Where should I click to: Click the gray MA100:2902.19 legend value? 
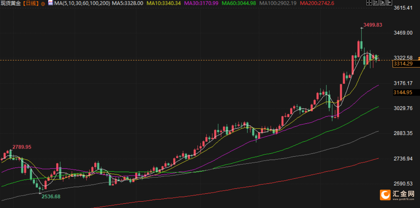[x=278, y=3]
